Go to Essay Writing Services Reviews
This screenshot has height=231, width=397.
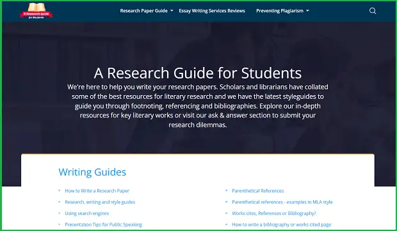[212, 11]
